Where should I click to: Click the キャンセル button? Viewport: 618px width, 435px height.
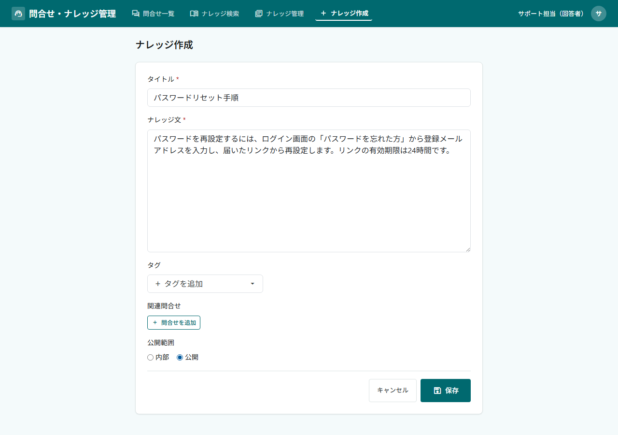pyautogui.click(x=393, y=391)
